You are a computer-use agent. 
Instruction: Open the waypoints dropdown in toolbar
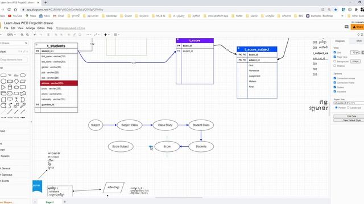point(97,35)
